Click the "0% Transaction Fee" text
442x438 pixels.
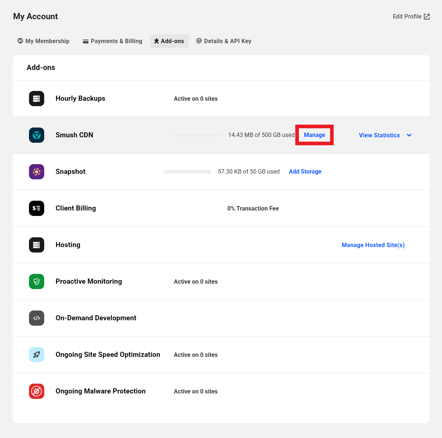click(x=253, y=209)
